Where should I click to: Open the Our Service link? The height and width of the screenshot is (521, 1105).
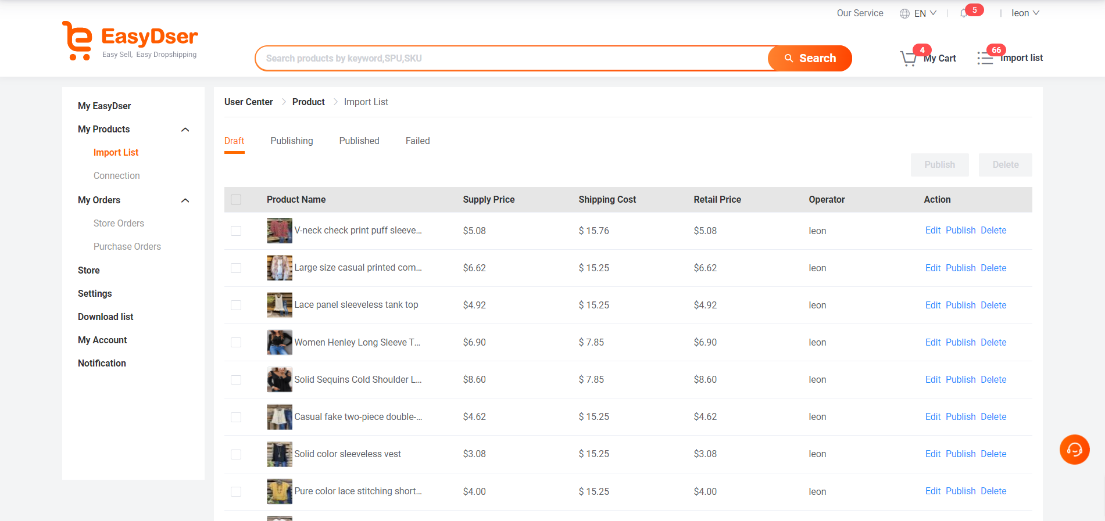pyautogui.click(x=860, y=13)
